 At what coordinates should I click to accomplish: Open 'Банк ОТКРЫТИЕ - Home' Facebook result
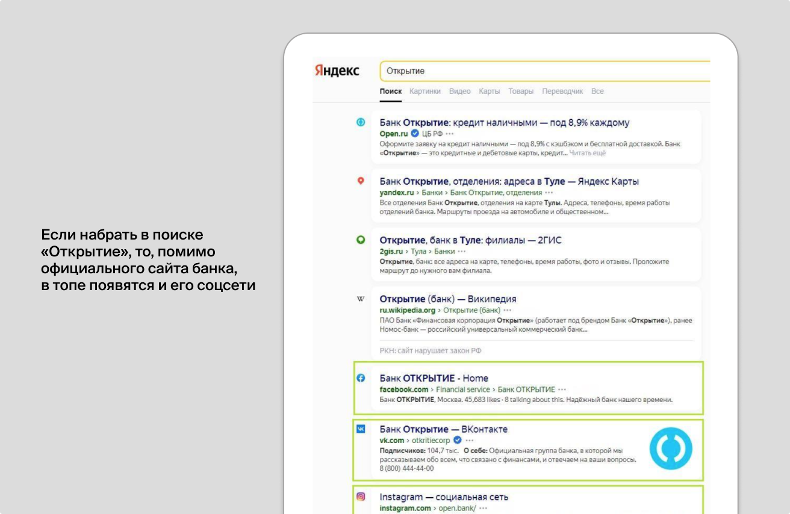pyautogui.click(x=434, y=379)
